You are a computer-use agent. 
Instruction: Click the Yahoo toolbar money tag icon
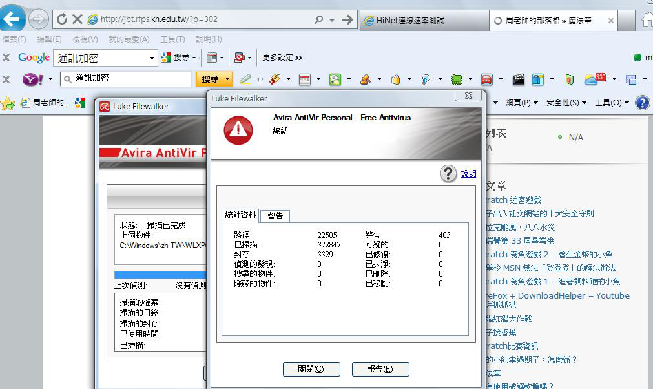click(275, 79)
